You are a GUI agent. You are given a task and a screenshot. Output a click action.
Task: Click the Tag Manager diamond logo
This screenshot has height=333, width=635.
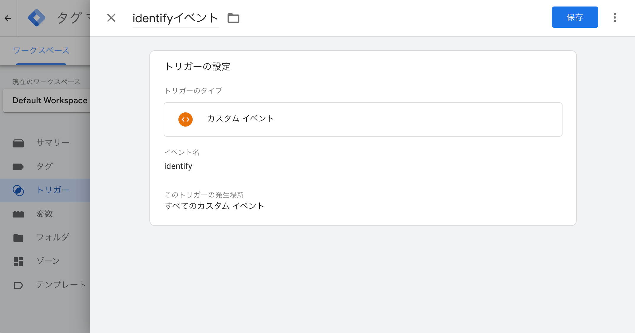click(x=36, y=18)
